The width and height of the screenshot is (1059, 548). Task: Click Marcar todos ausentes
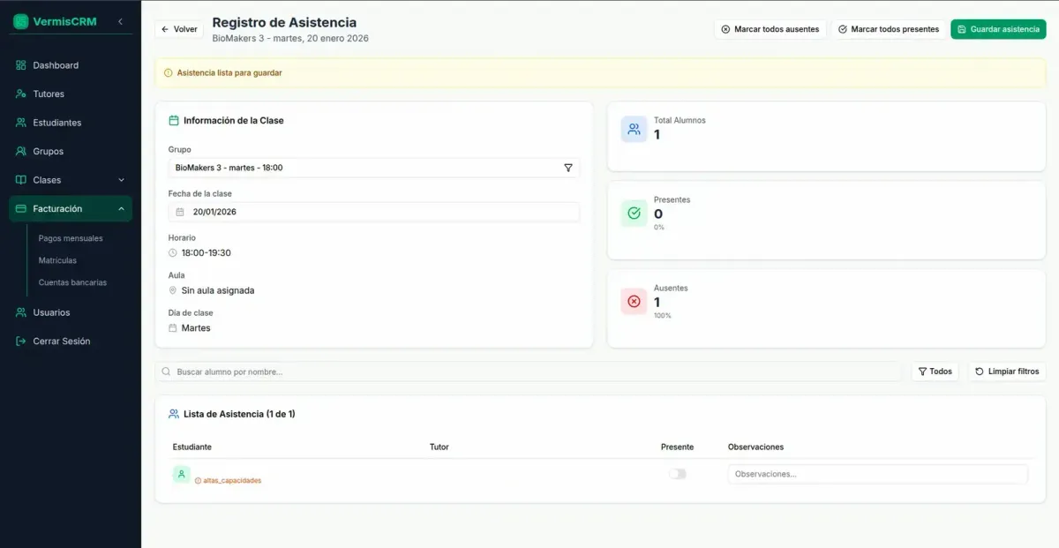pyautogui.click(x=772, y=29)
